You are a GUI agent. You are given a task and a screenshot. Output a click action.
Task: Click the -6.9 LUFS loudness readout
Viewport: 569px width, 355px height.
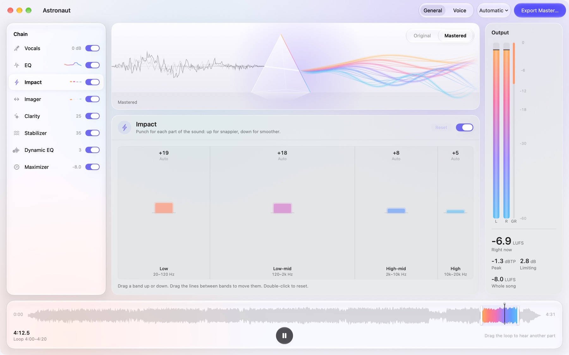pyautogui.click(x=507, y=241)
